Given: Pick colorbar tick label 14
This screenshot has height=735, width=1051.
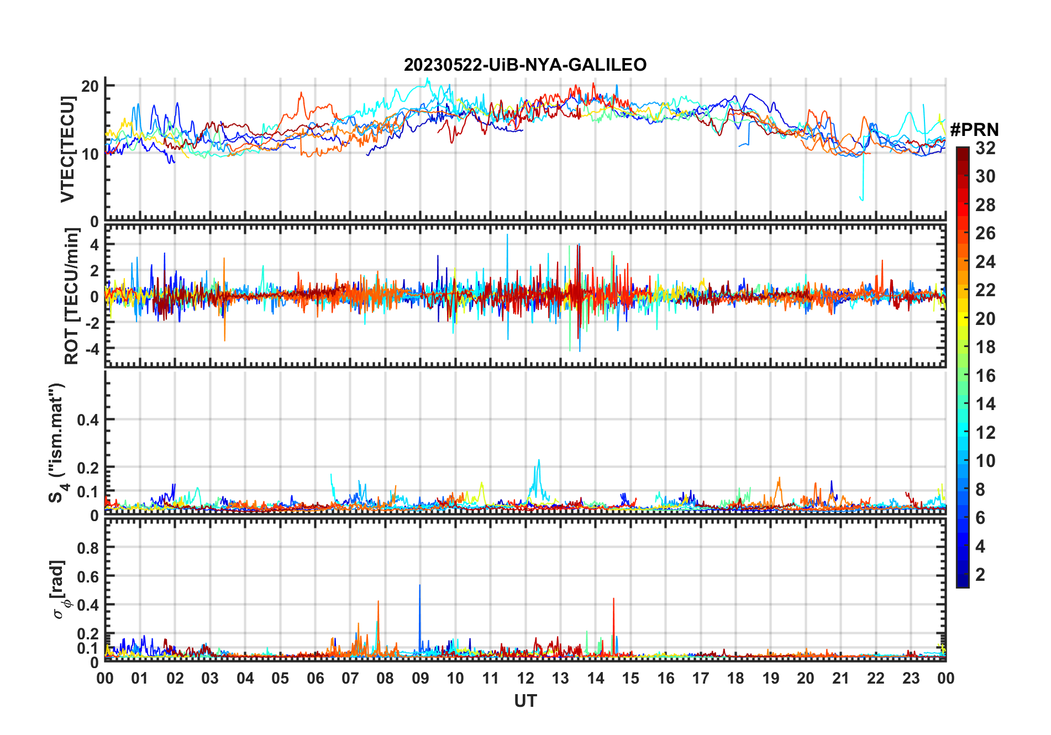Looking at the screenshot, I should tap(985, 403).
